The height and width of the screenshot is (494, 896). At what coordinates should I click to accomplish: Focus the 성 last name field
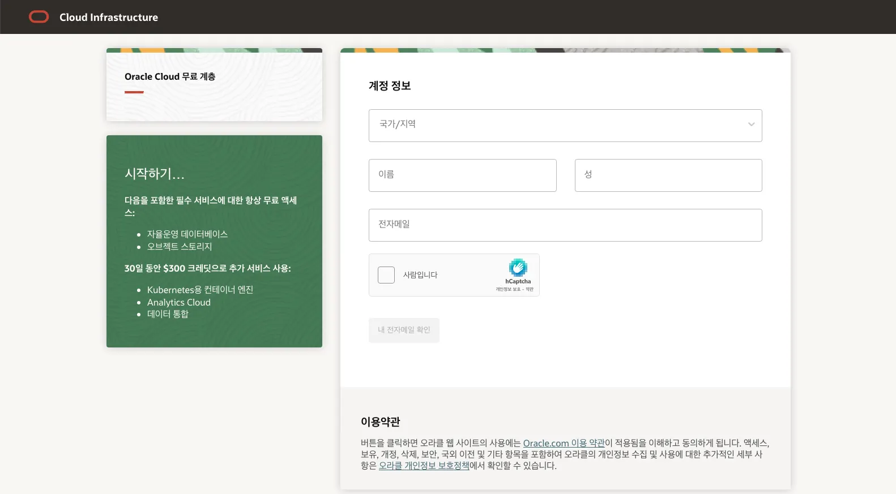[x=668, y=175]
